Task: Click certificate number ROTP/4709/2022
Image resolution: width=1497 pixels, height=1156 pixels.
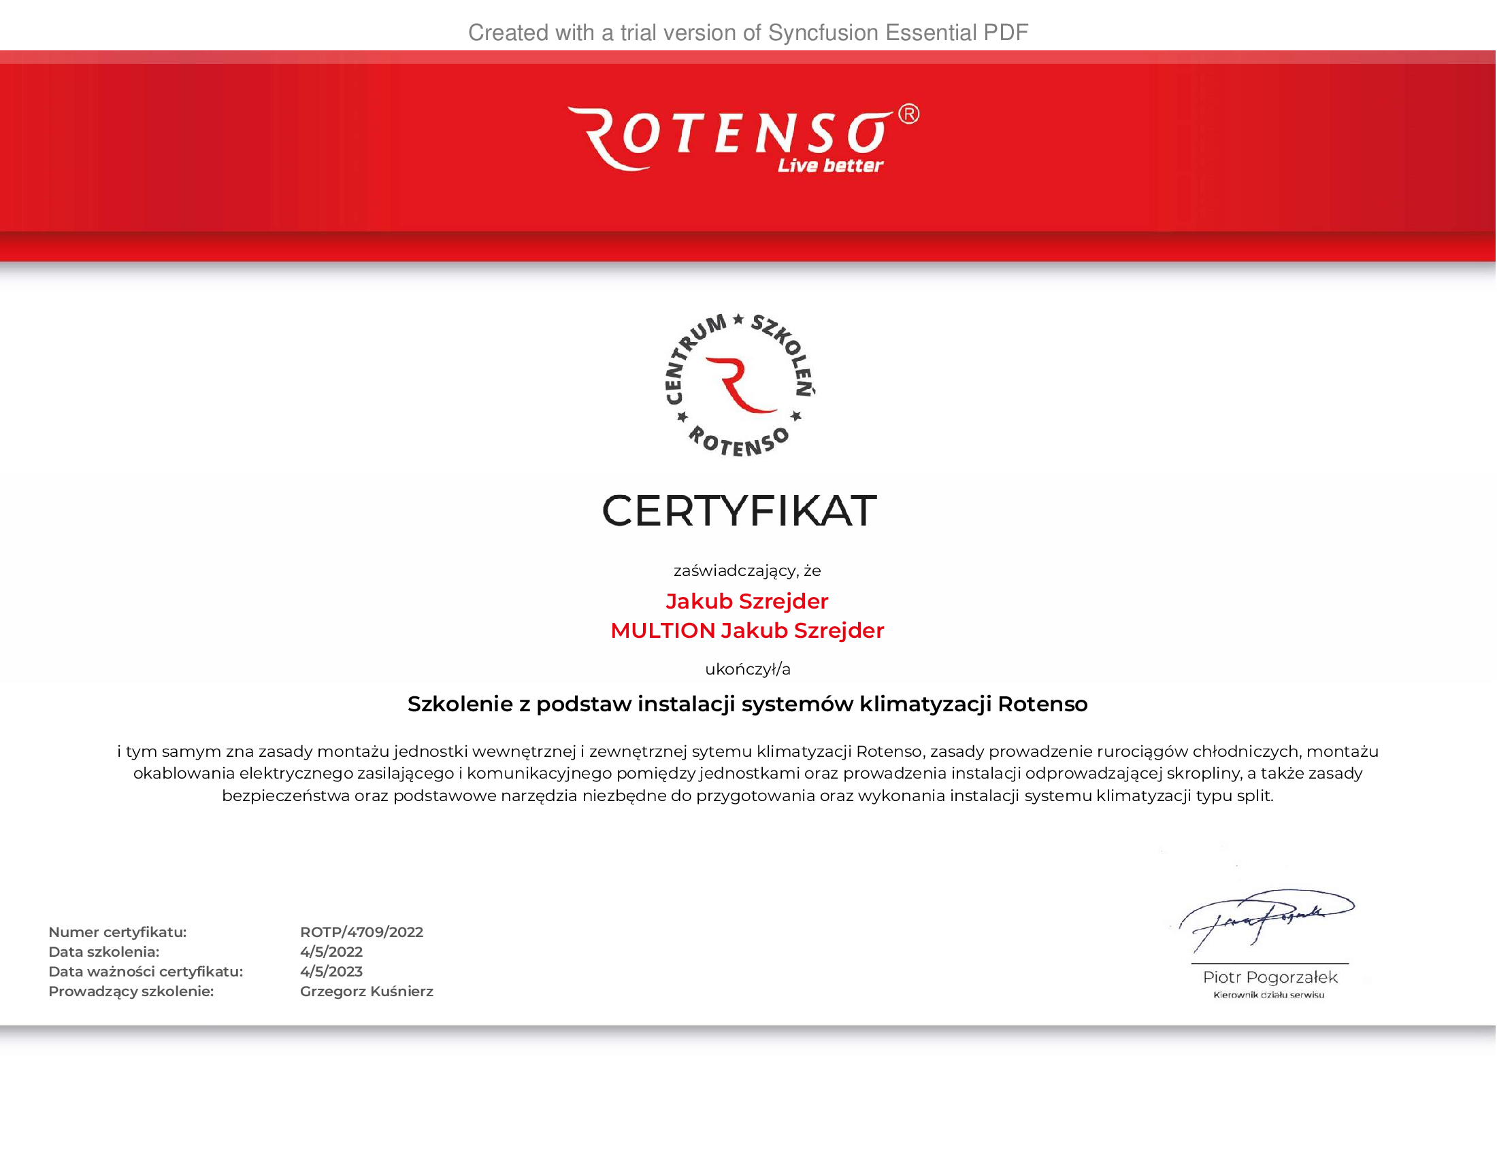Action: point(361,932)
